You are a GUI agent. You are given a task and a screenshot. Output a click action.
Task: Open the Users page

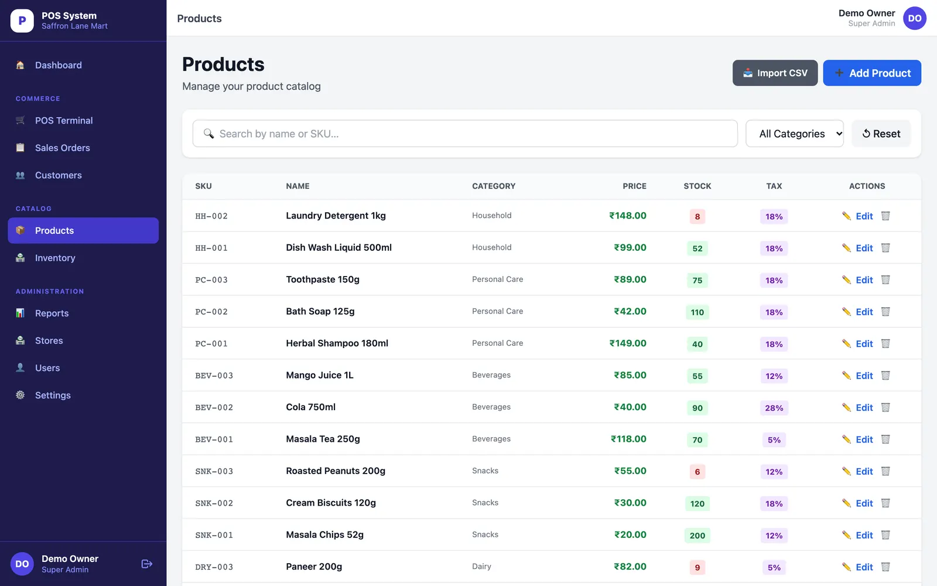click(83, 368)
